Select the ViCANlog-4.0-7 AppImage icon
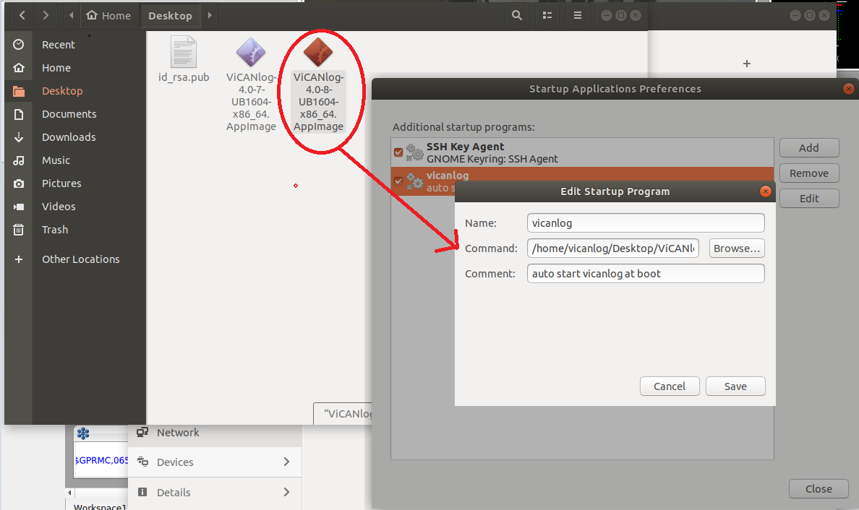The width and height of the screenshot is (859, 510). click(x=251, y=53)
